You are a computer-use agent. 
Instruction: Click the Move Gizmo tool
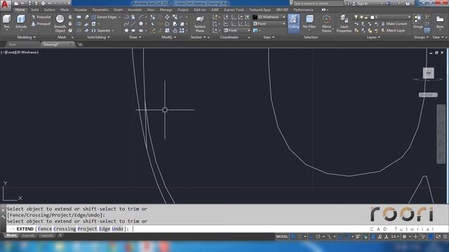(x=326, y=24)
